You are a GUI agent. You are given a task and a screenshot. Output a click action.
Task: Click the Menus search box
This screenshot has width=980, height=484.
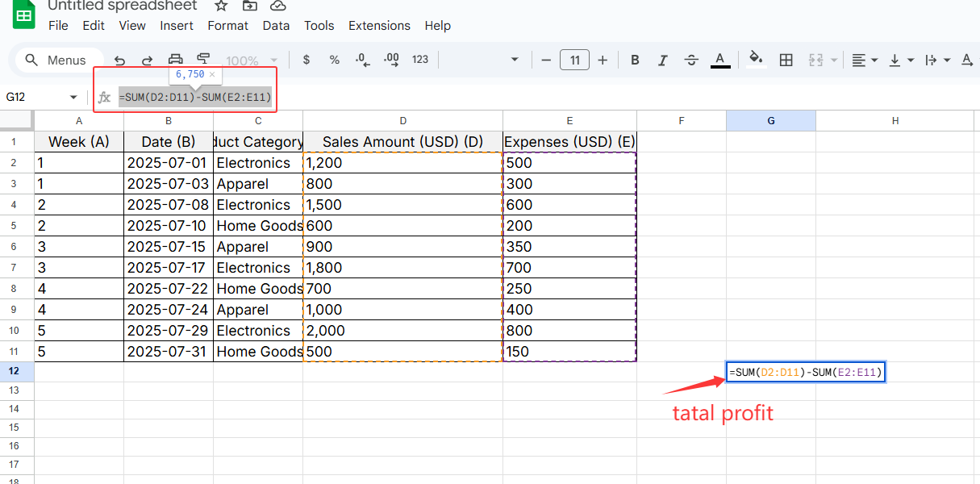pos(56,60)
